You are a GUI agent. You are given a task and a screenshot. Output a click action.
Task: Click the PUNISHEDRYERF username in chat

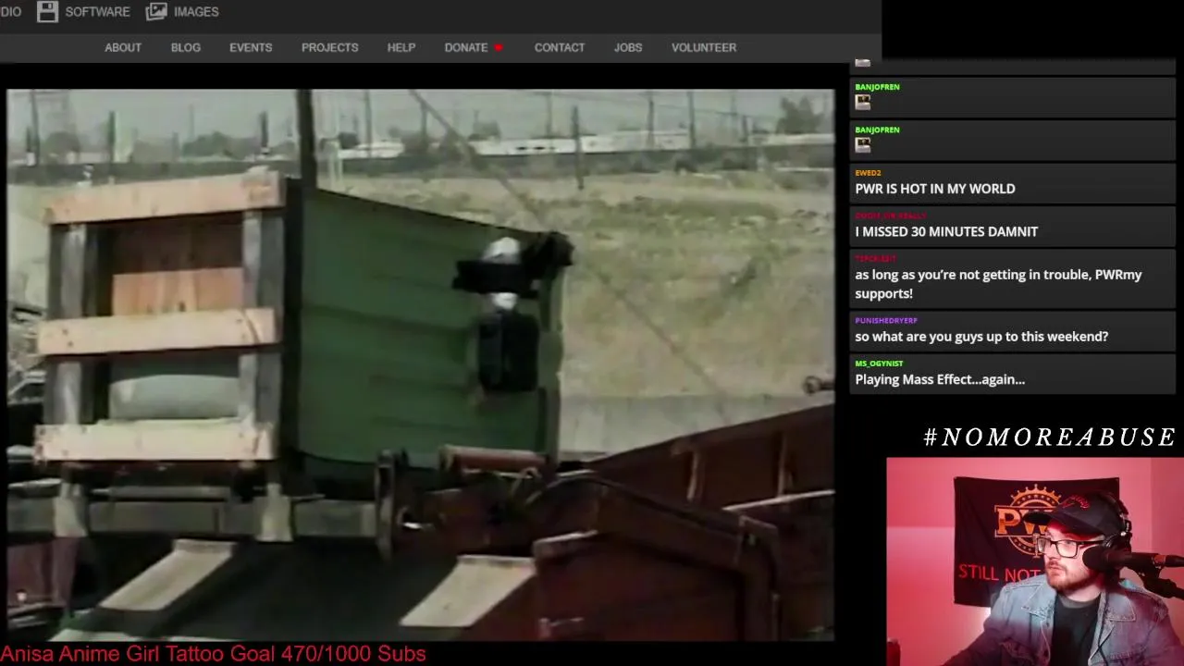(x=886, y=321)
